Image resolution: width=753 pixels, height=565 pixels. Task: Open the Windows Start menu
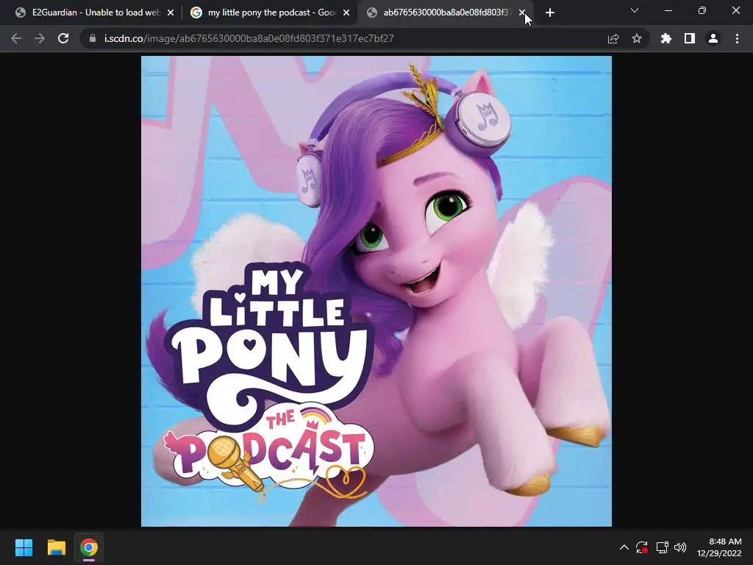(24, 547)
